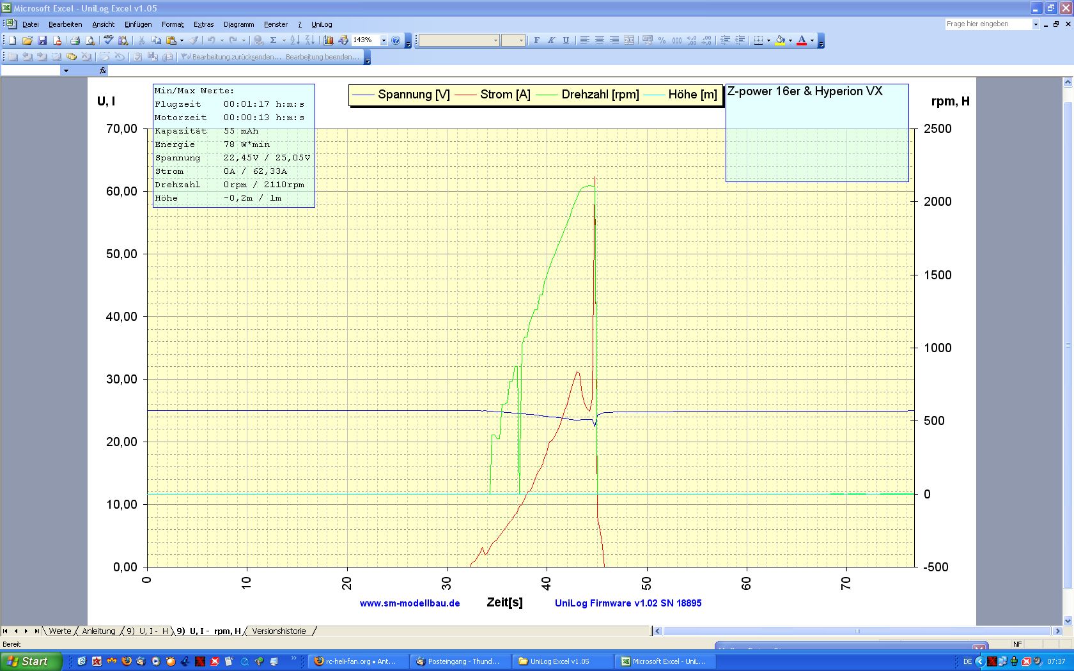Run the spelling check icon

coord(108,40)
